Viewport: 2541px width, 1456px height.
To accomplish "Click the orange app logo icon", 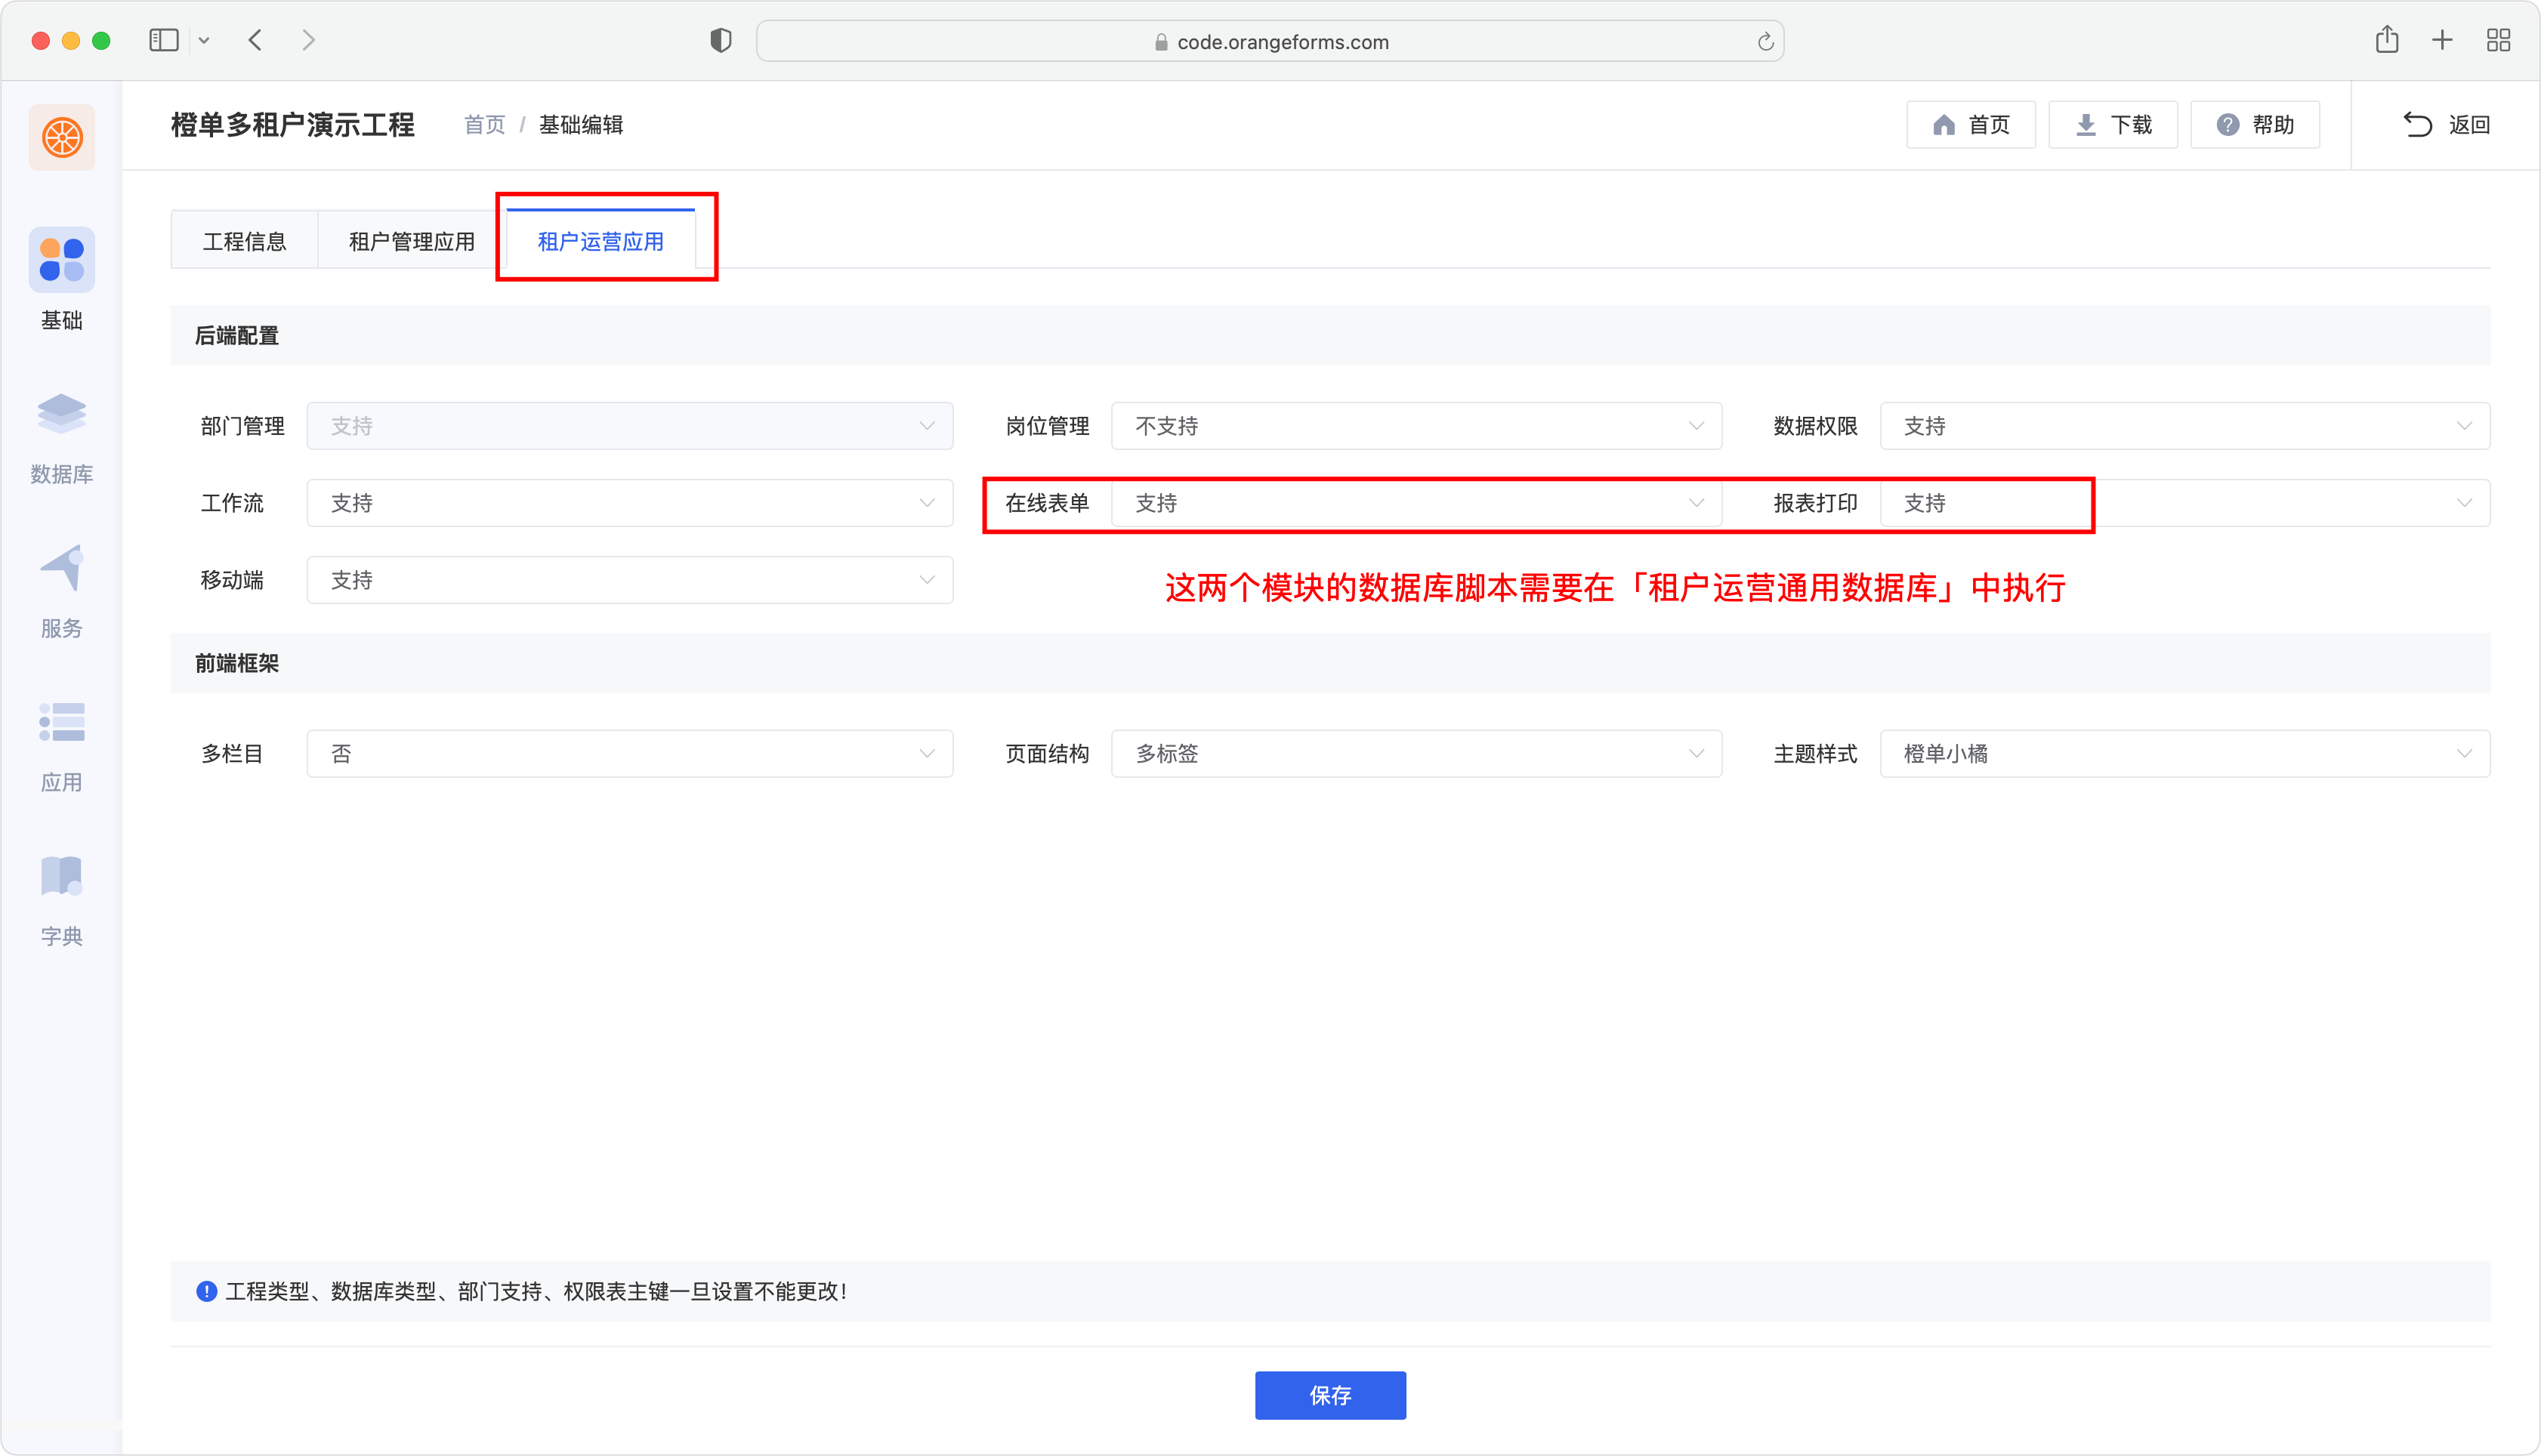I will pos(61,137).
